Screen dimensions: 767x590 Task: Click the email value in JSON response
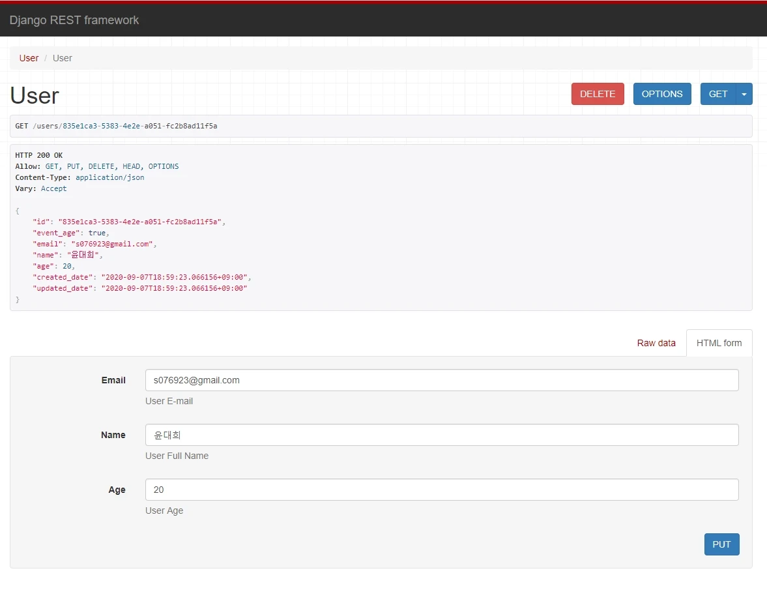pyautogui.click(x=111, y=244)
